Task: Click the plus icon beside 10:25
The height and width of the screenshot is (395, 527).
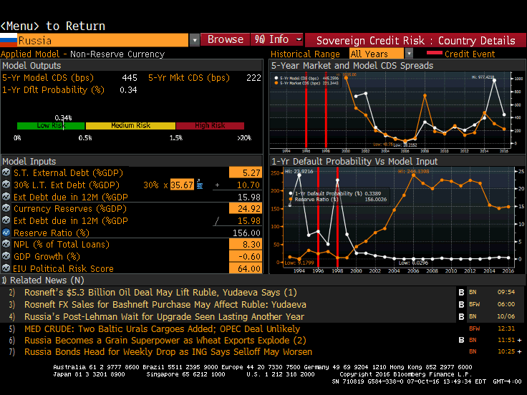Action: click(x=520, y=351)
